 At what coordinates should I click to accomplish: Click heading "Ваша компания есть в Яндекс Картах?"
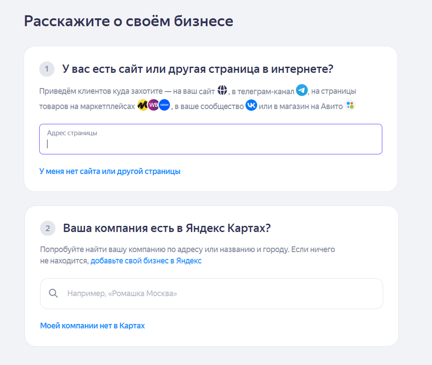[167, 228]
